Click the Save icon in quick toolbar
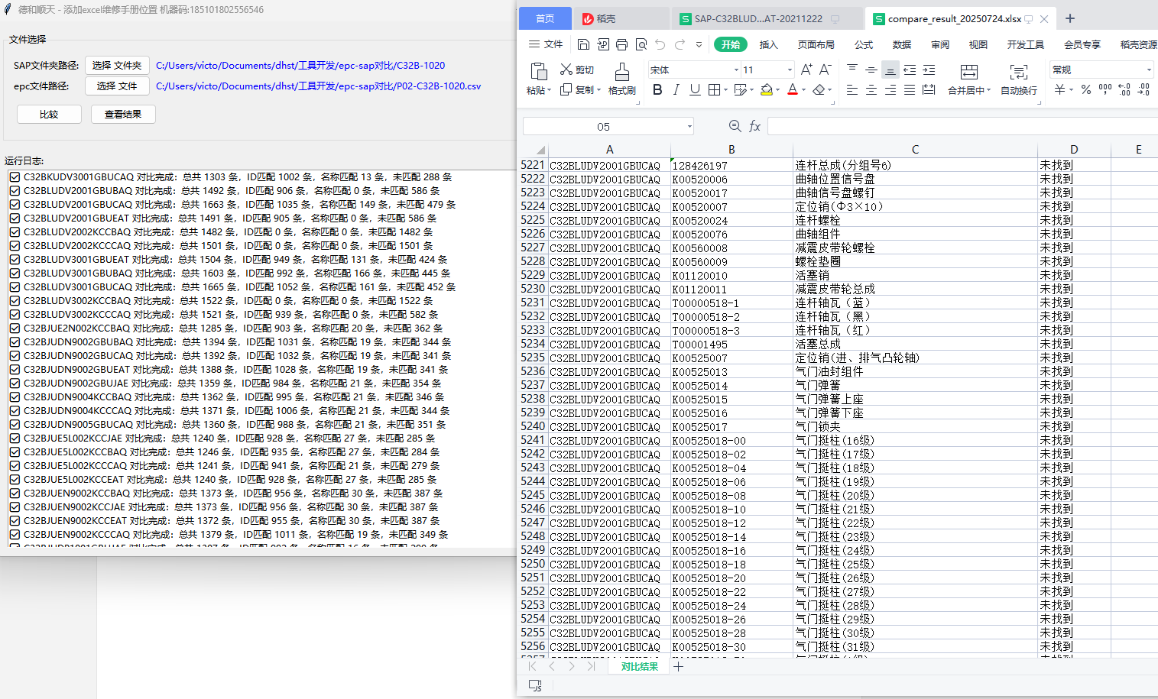This screenshot has height=699, width=1158. [583, 44]
